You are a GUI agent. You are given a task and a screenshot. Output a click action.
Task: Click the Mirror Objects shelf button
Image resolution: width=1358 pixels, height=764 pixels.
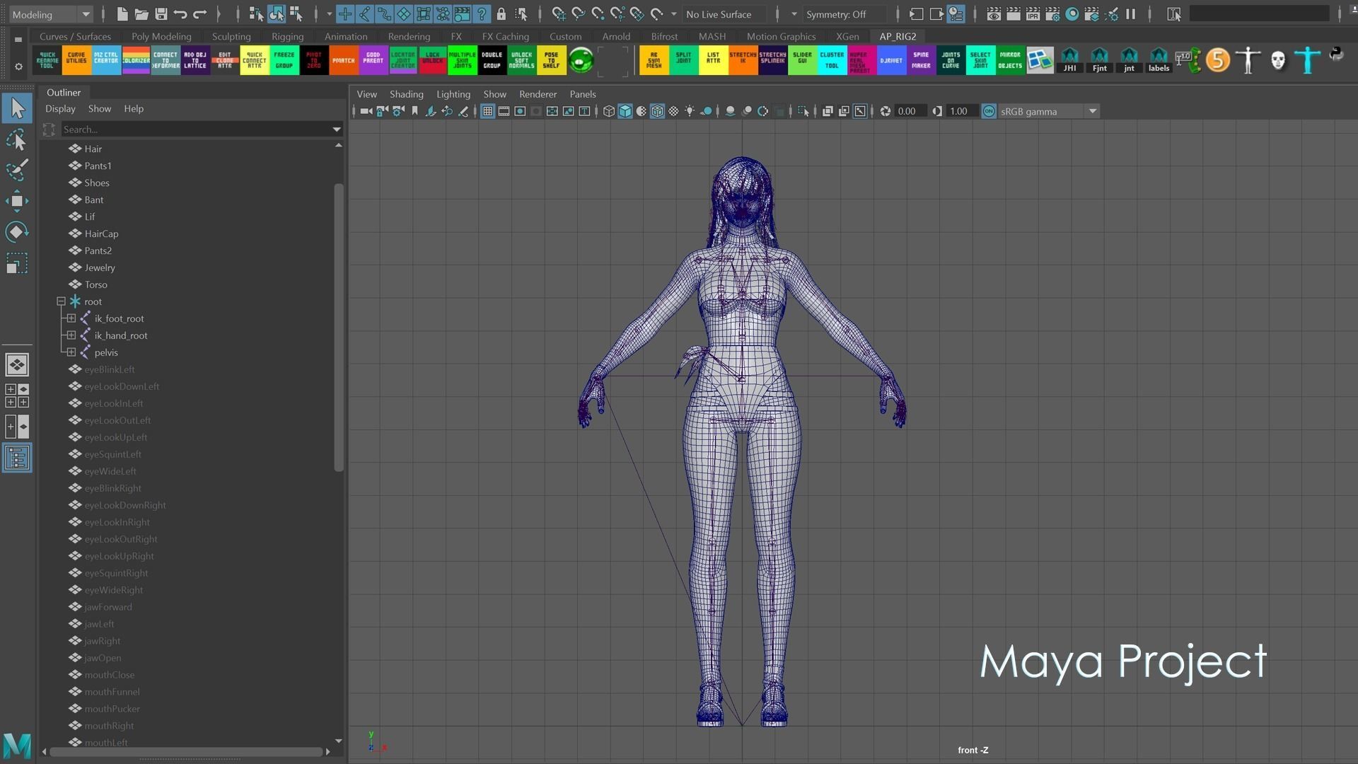pyautogui.click(x=1010, y=60)
